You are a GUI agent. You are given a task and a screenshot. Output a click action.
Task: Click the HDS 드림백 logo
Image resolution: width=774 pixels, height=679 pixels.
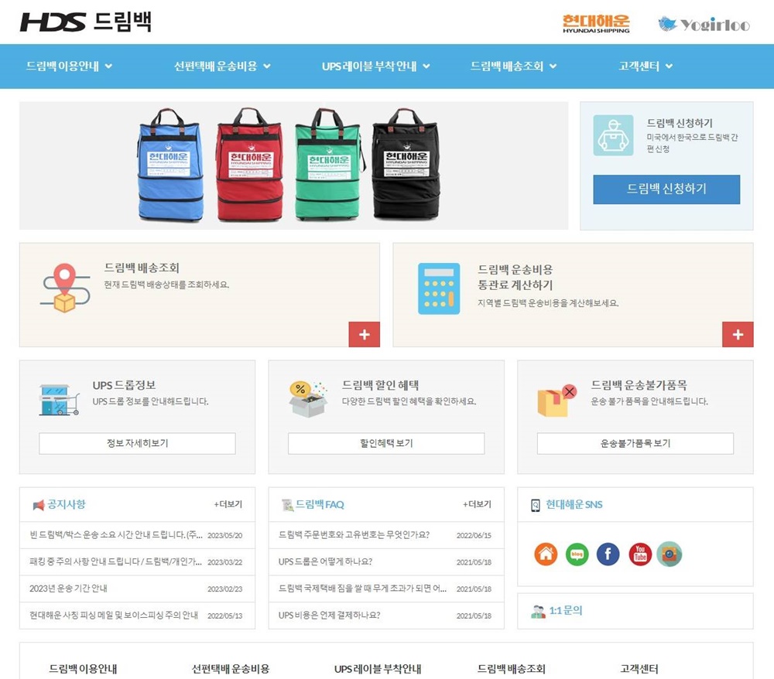point(85,22)
